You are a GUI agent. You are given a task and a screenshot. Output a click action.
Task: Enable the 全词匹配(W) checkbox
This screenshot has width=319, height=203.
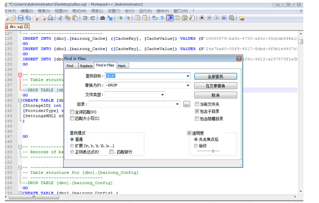[72, 111]
